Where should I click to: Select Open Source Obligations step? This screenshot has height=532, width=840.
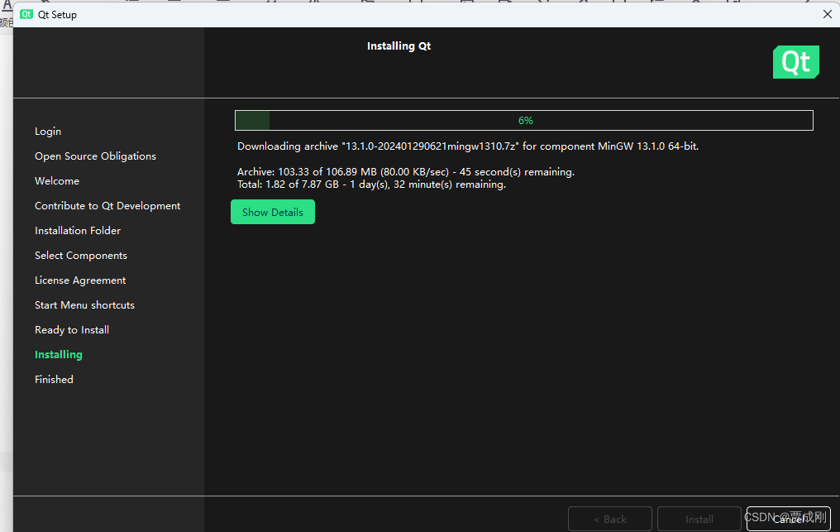[95, 156]
